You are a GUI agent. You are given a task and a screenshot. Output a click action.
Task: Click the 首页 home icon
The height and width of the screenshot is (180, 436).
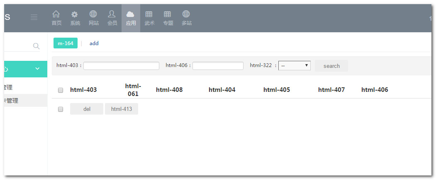tap(56, 15)
